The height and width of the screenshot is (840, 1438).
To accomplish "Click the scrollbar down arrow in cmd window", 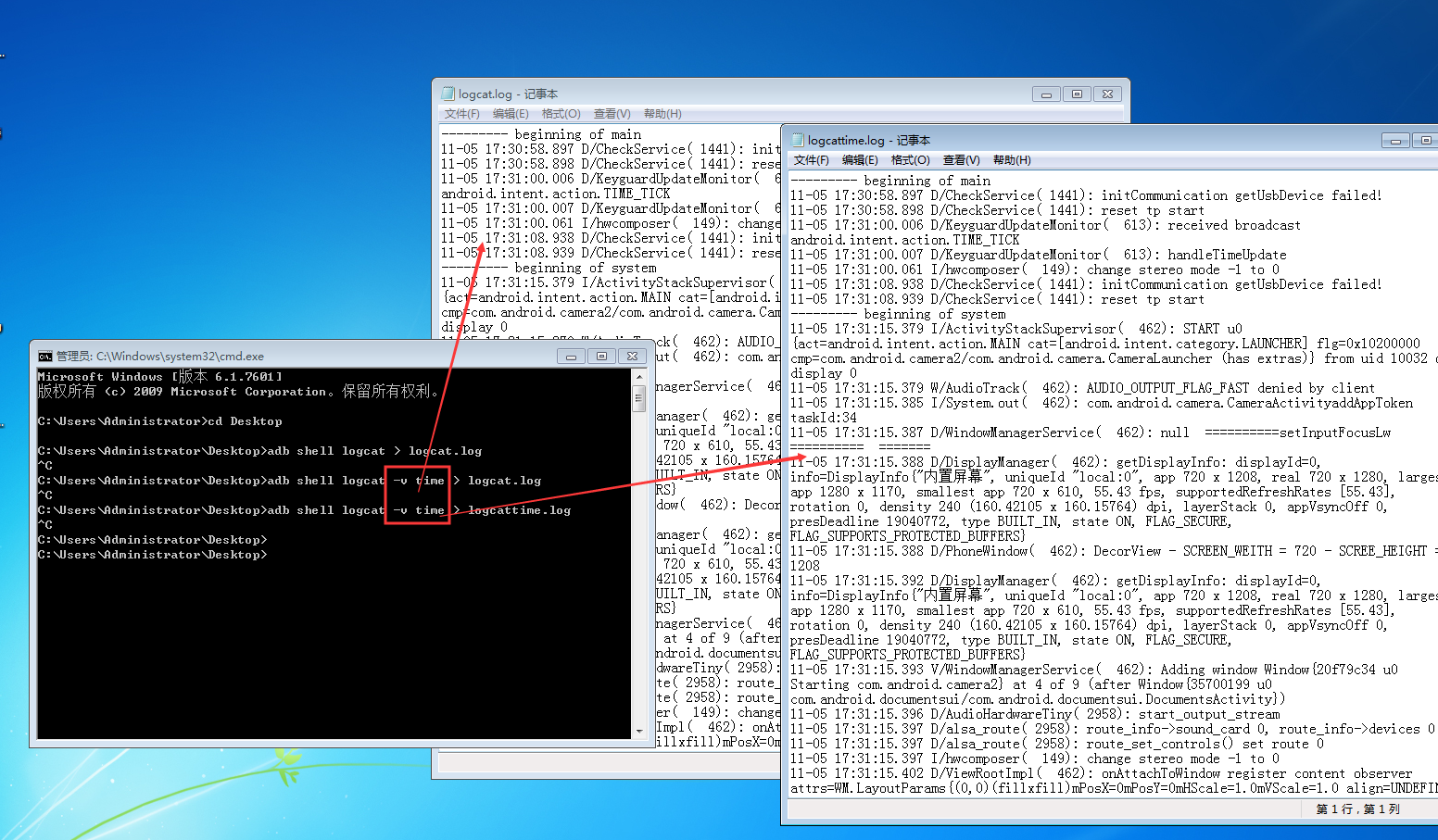I will coord(639,732).
